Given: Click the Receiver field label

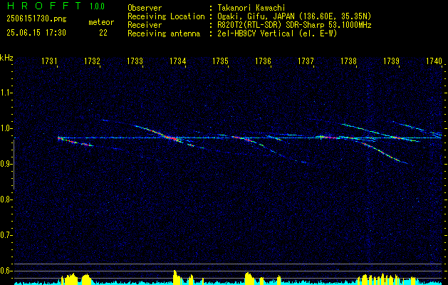Looking at the screenshot, I should (145, 25).
